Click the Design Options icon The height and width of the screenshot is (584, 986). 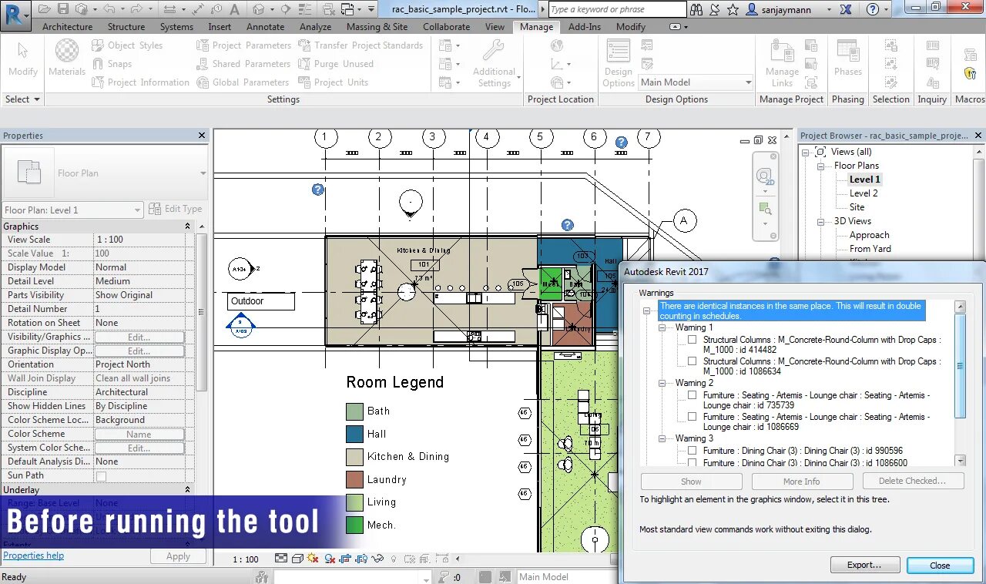pos(619,51)
